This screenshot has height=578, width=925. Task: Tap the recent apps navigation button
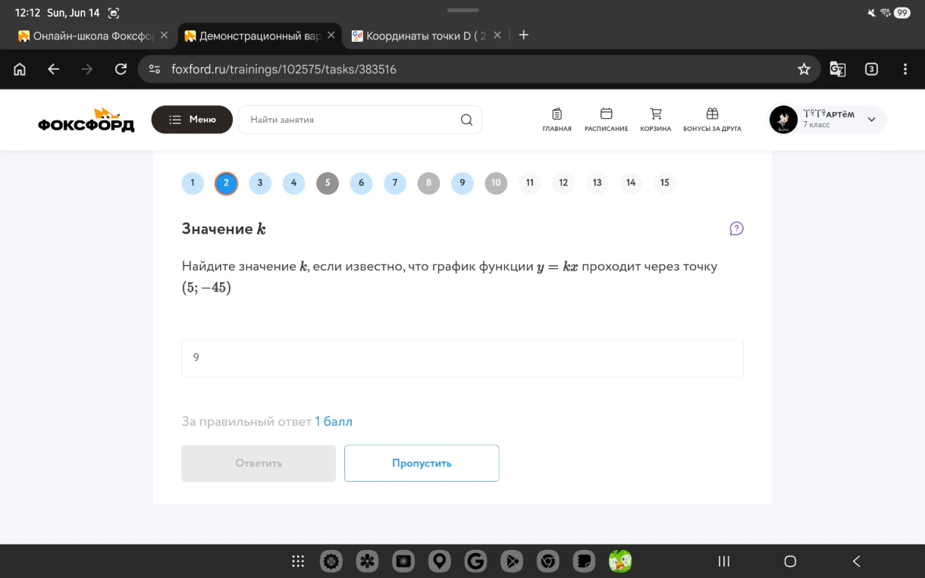click(x=724, y=561)
